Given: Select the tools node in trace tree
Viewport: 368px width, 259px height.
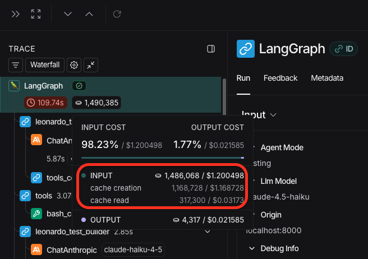Looking at the screenshot, I should point(43,196).
